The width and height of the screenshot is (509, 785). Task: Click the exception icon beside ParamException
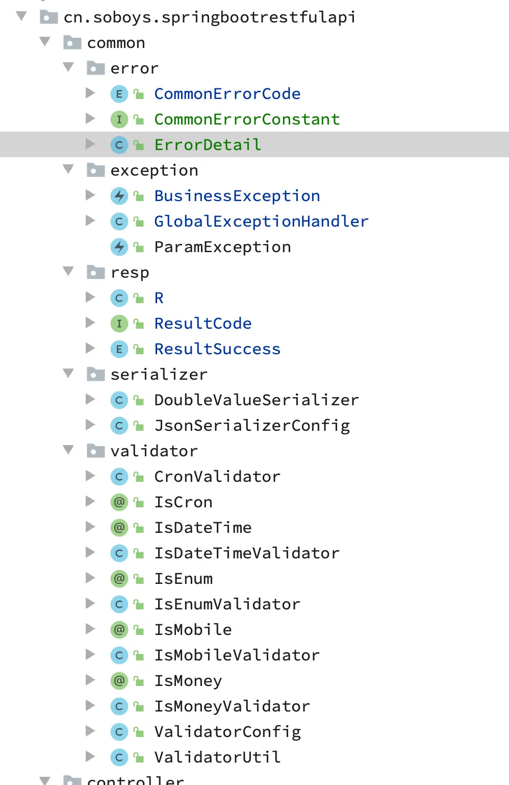tap(119, 247)
